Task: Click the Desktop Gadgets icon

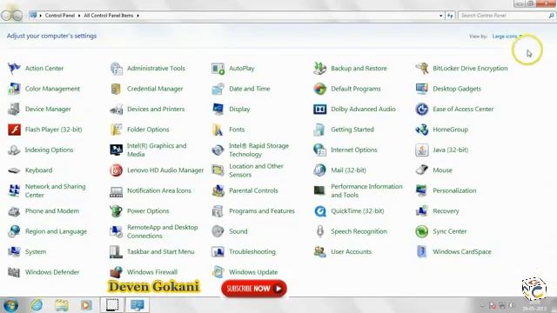Action: pos(421,89)
